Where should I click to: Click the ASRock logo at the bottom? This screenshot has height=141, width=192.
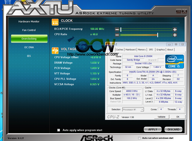pos(97,138)
